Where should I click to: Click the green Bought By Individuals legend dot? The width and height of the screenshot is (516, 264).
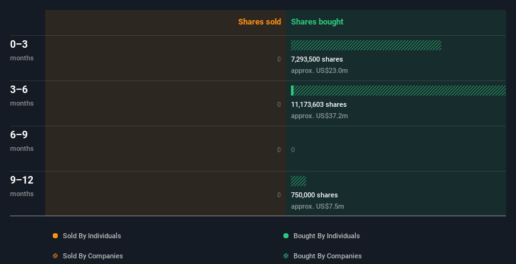click(x=286, y=236)
